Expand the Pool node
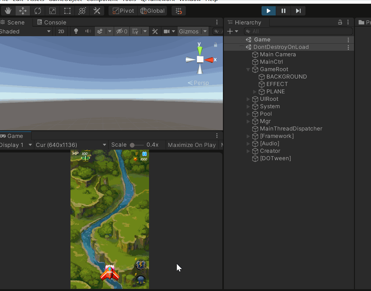 [x=248, y=114]
